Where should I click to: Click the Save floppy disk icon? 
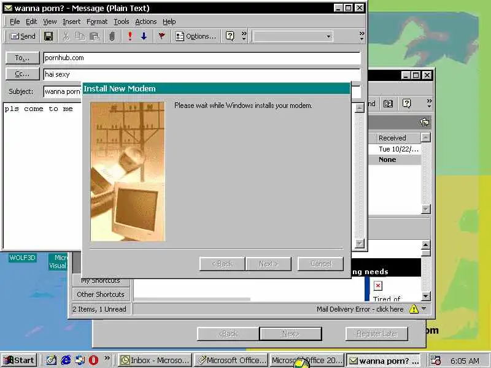coord(48,36)
